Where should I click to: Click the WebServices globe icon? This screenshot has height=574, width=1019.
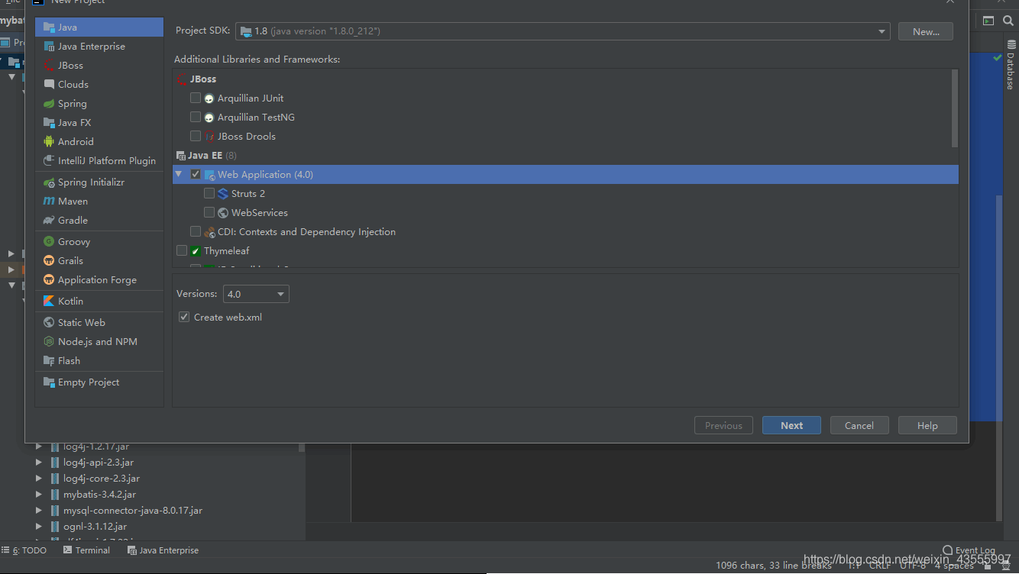(x=223, y=212)
